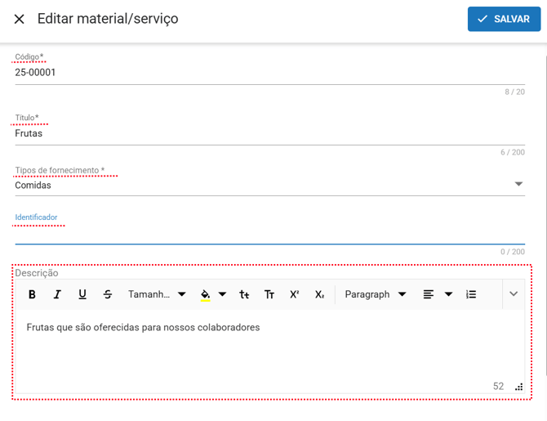547x421 pixels.
Task: Apply subscript formatting
Action: [320, 294]
